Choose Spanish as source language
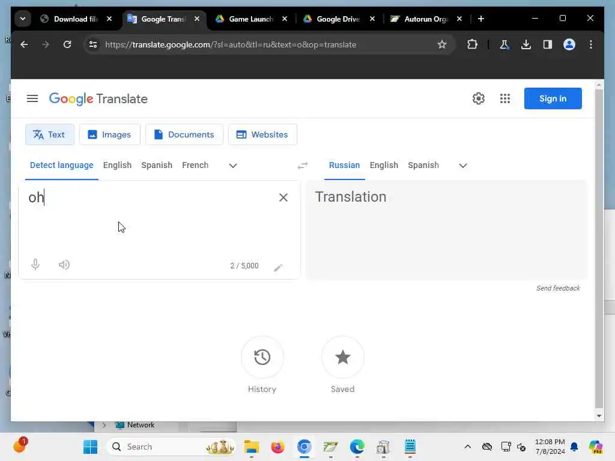 pyautogui.click(x=157, y=165)
